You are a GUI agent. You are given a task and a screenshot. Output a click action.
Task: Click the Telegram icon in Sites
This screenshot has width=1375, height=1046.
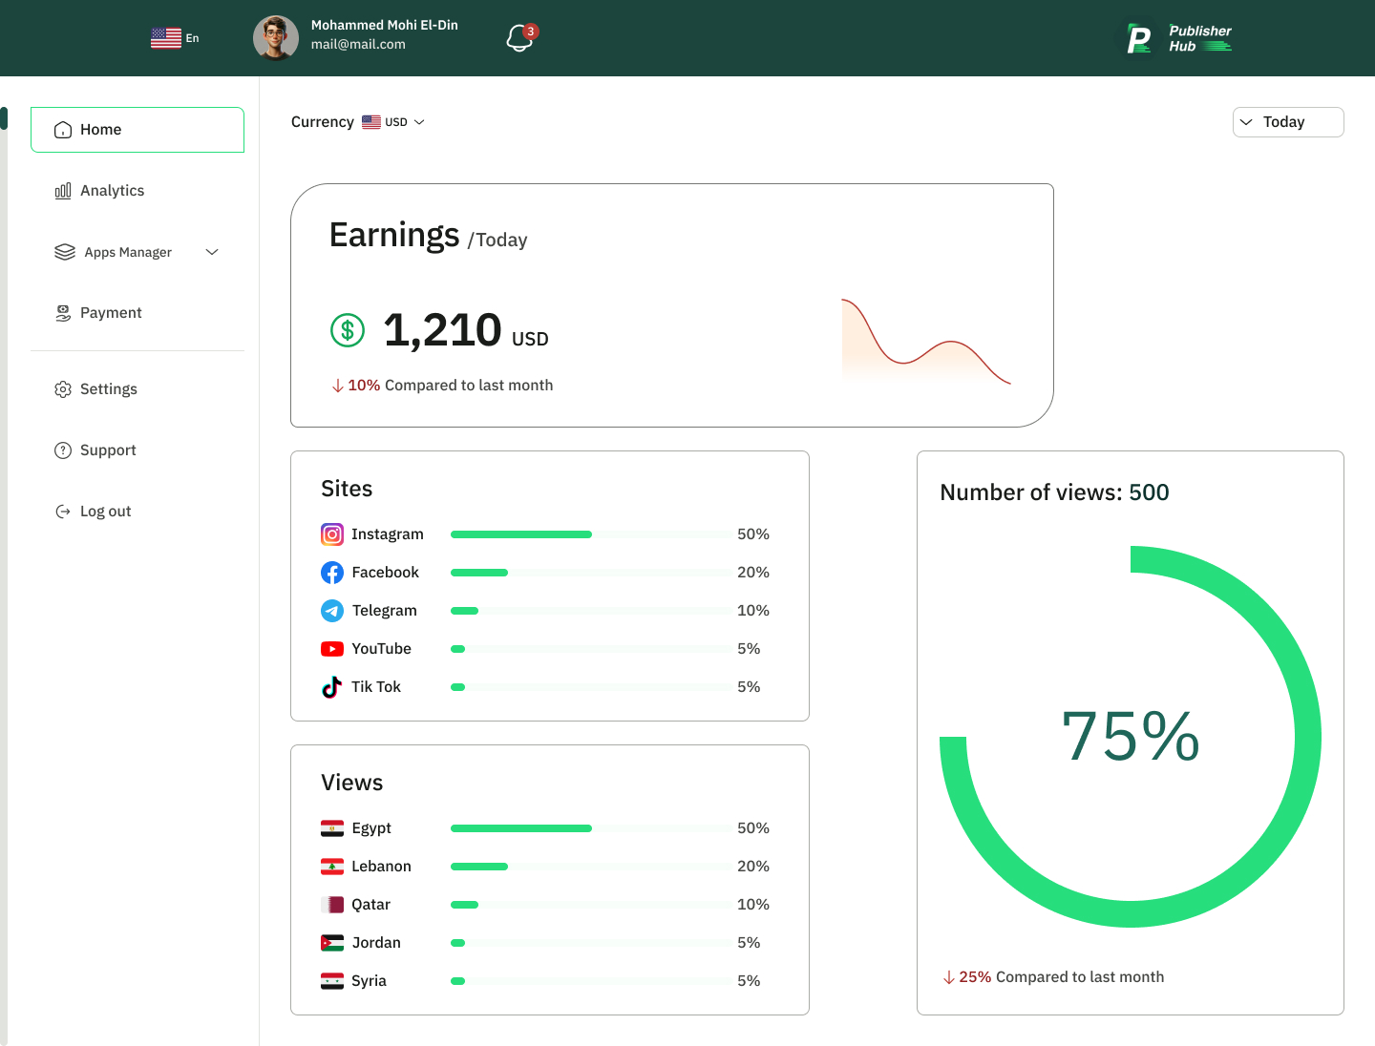[x=332, y=611]
